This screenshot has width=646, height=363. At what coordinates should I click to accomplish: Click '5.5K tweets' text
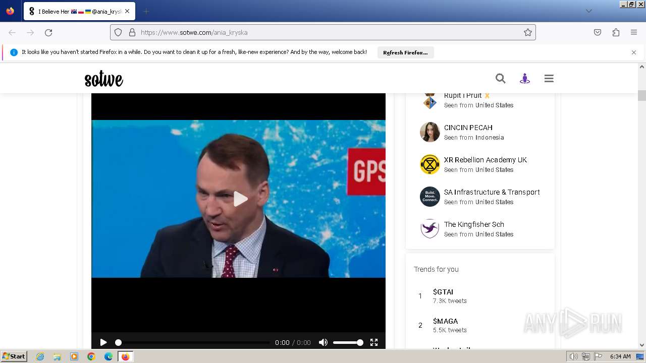pyautogui.click(x=450, y=330)
